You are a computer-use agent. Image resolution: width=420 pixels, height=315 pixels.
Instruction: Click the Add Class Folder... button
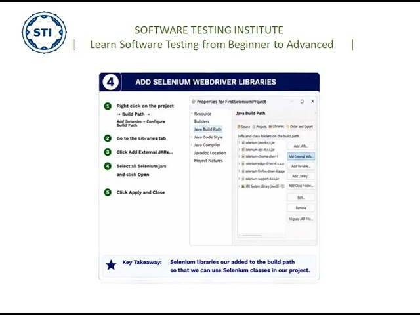[x=301, y=186]
